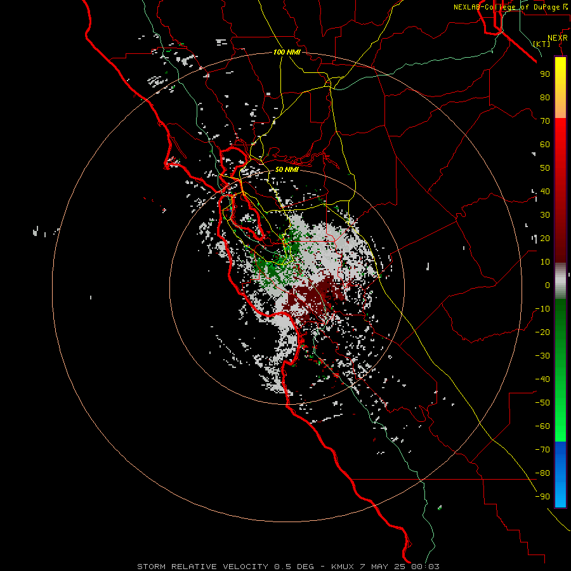Click the 7 MAY 25 date in the caption

point(383,567)
